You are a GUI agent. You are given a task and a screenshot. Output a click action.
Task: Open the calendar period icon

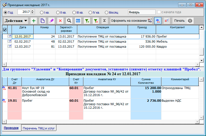click(x=78, y=21)
